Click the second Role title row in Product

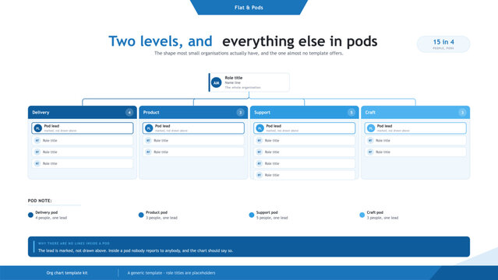pos(193,152)
